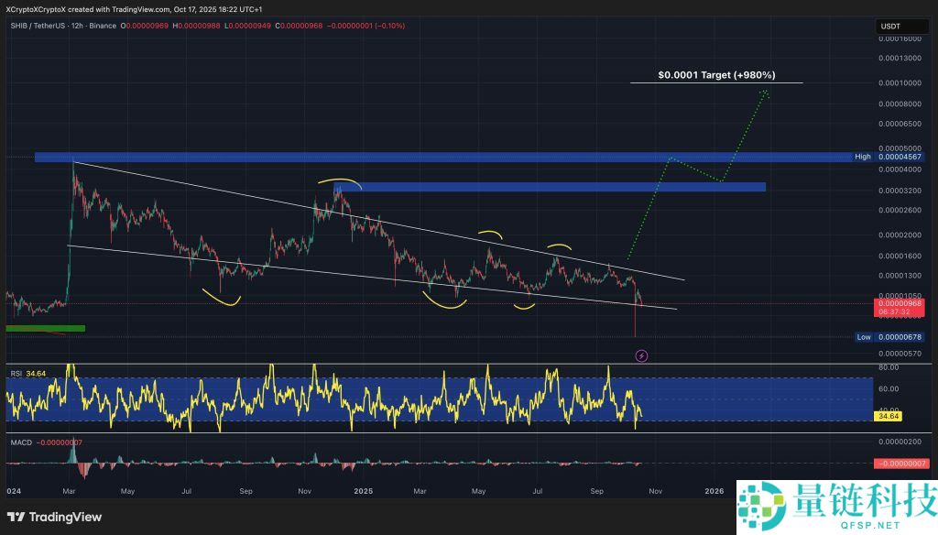Click the SHIB / TetherUS symbol title
This screenshot has height=535, width=938.
(x=37, y=26)
